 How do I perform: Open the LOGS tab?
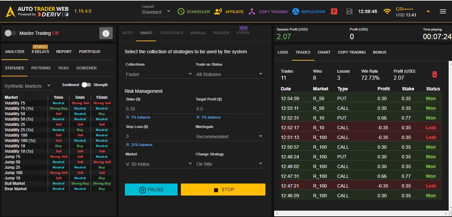[x=283, y=52]
